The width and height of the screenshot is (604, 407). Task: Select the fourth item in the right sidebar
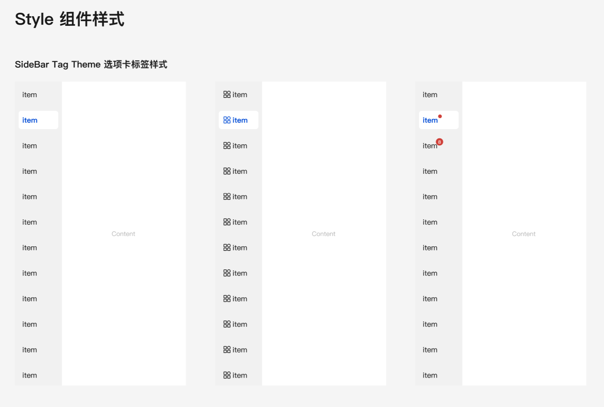[430, 171]
